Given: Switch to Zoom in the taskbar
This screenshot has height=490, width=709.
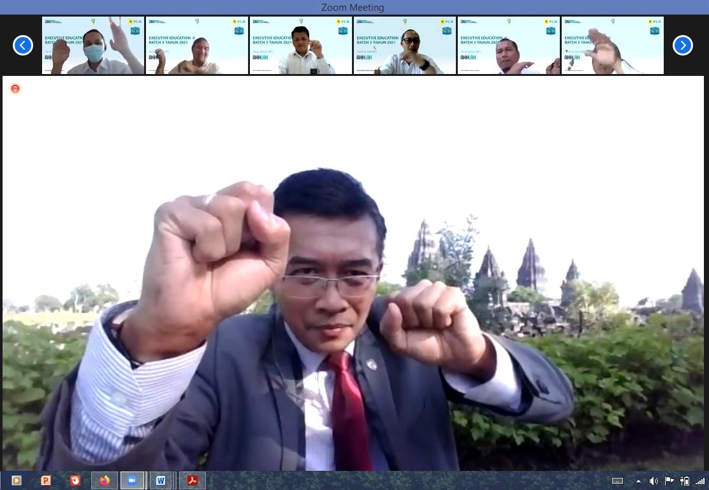Looking at the screenshot, I should pyautogui.click(x=133, y=480).
